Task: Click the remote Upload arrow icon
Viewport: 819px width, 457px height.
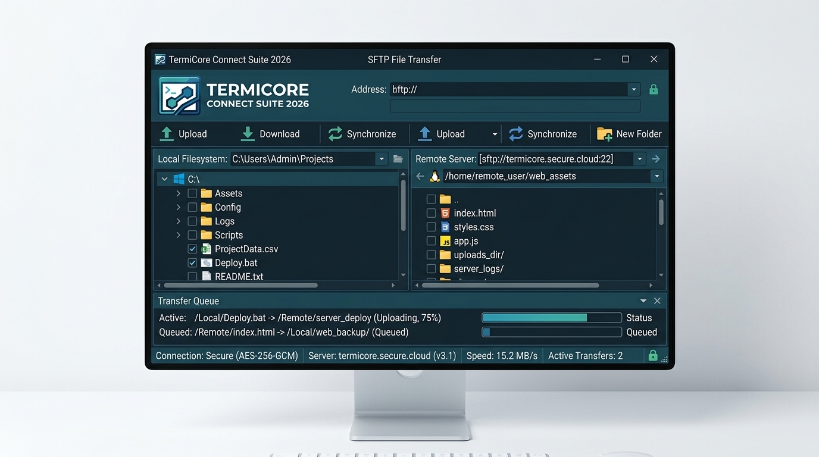Action: 424,134
